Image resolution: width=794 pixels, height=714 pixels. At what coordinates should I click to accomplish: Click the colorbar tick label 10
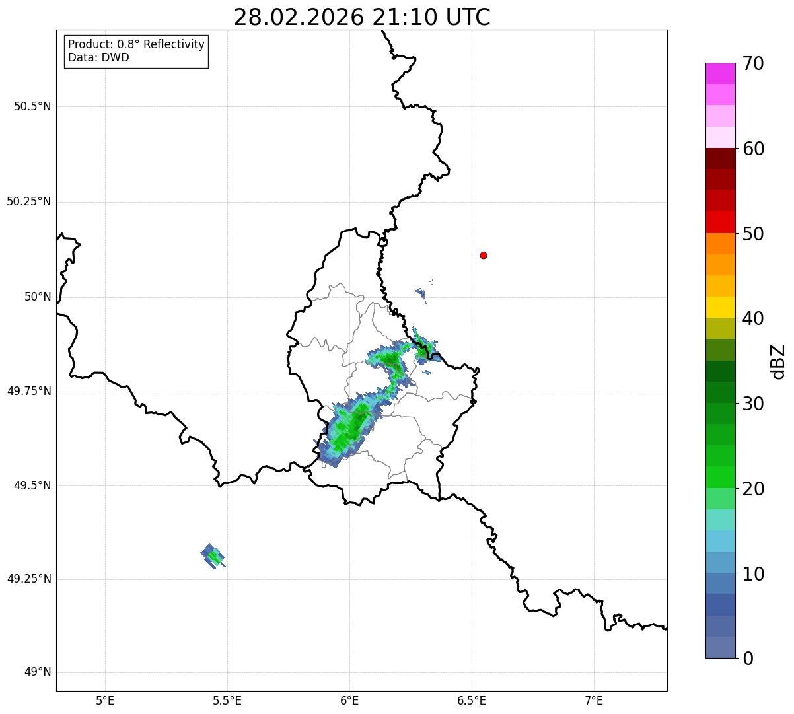click(x=753, y=573)
